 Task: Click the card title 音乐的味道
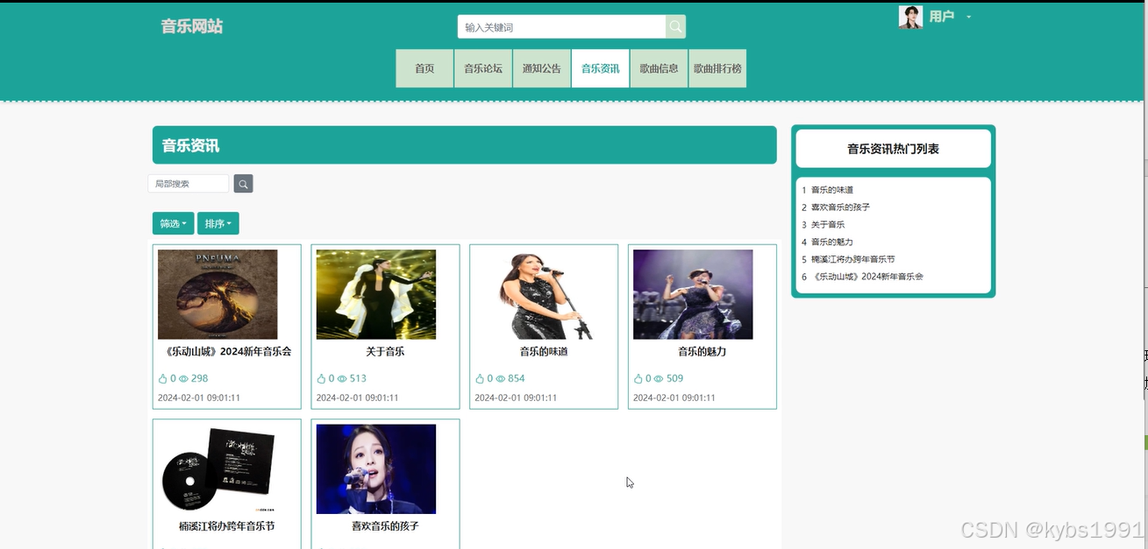pos(544,352)
